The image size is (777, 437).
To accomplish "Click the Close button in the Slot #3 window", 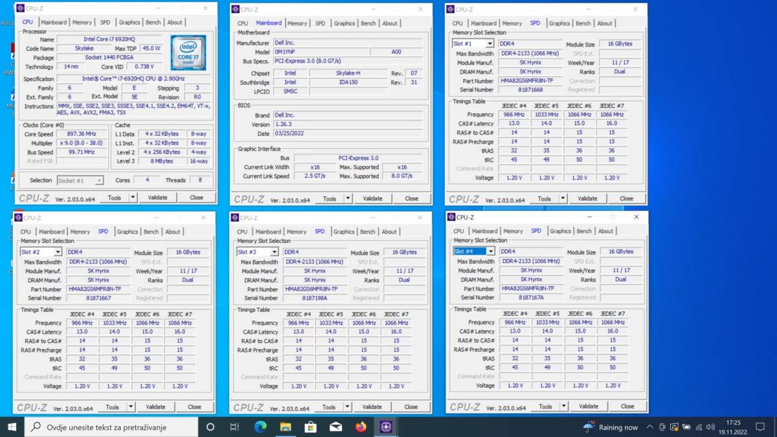I will tap(411, 407).
